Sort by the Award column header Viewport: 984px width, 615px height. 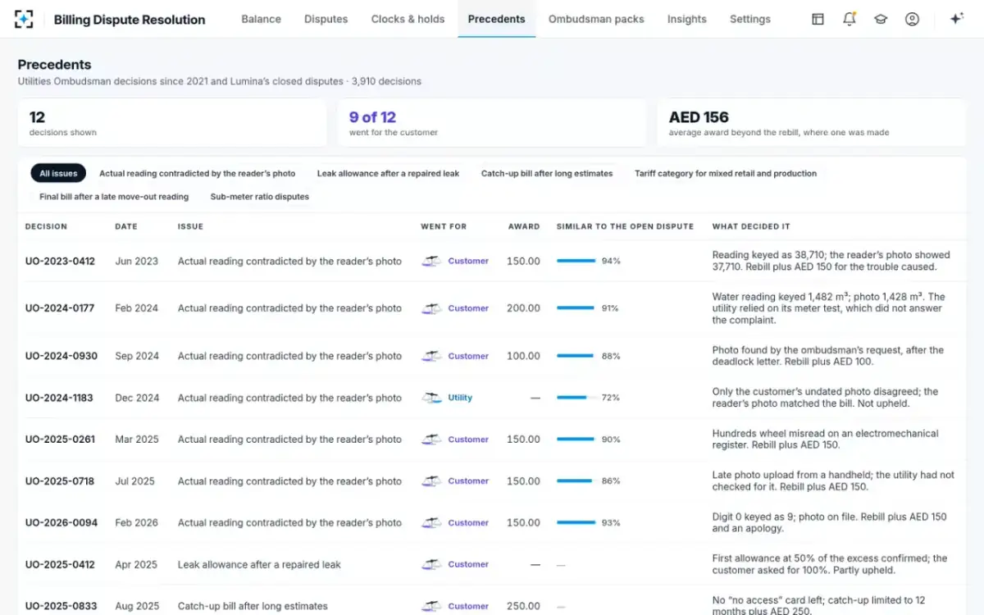[524, 226]
